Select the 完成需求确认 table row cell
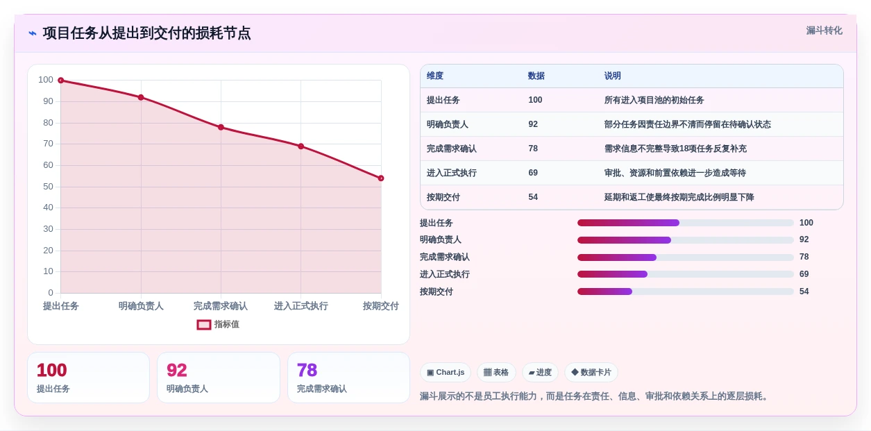Image resolution: width=871 pixels, height=431 pixels. point(452,149)
